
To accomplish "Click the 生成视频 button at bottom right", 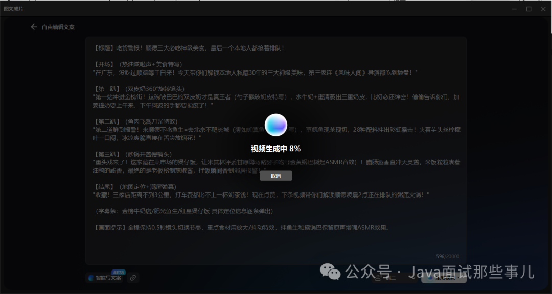I will click(444, 278).
